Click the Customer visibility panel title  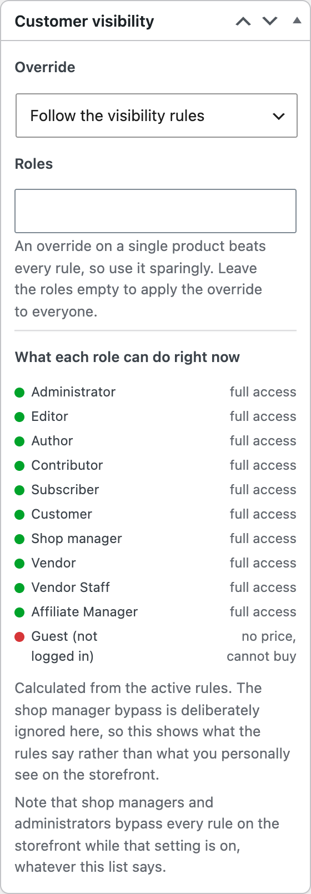[x=84, y=21]
